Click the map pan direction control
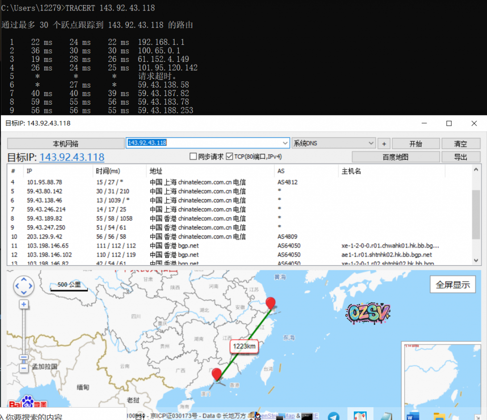 (x=24, y=286)
